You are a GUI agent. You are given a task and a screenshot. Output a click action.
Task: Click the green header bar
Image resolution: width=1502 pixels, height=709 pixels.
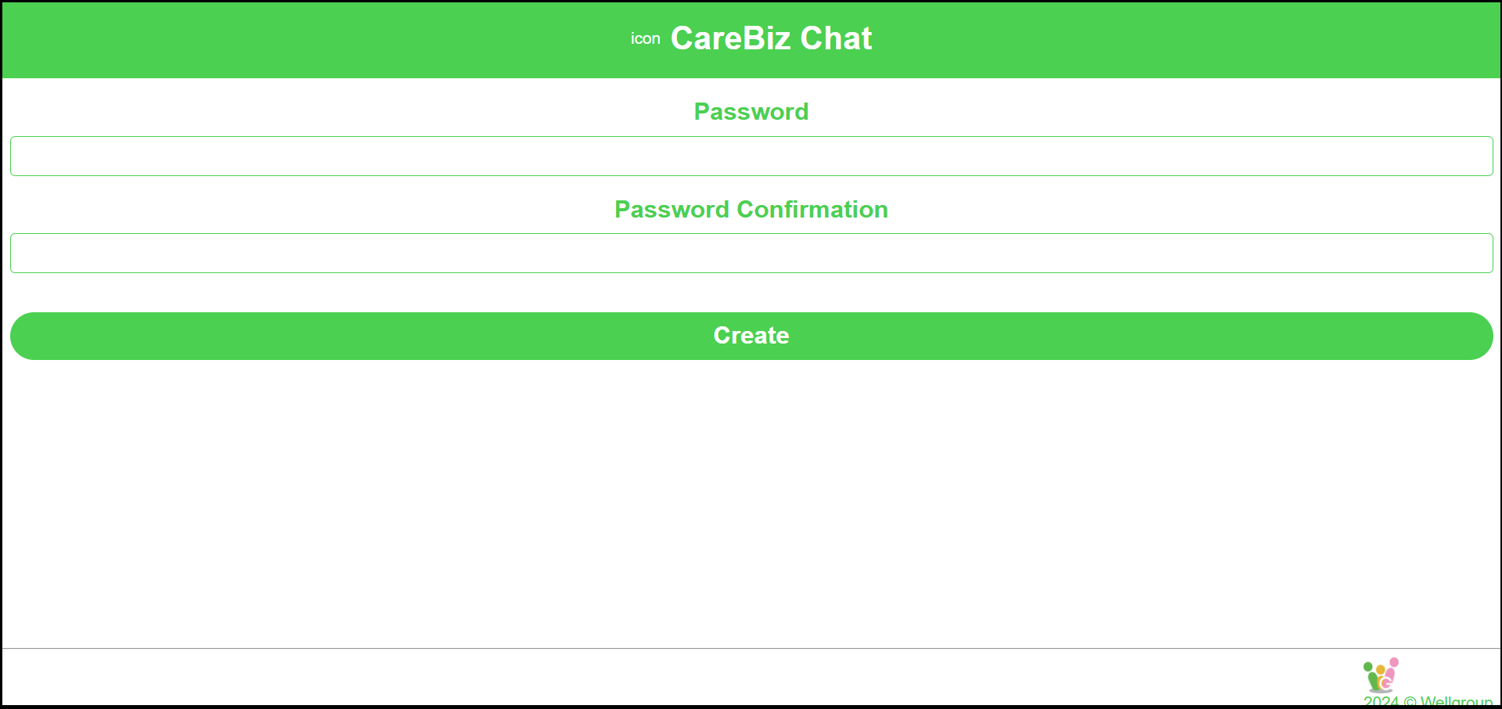click(313, 39)
